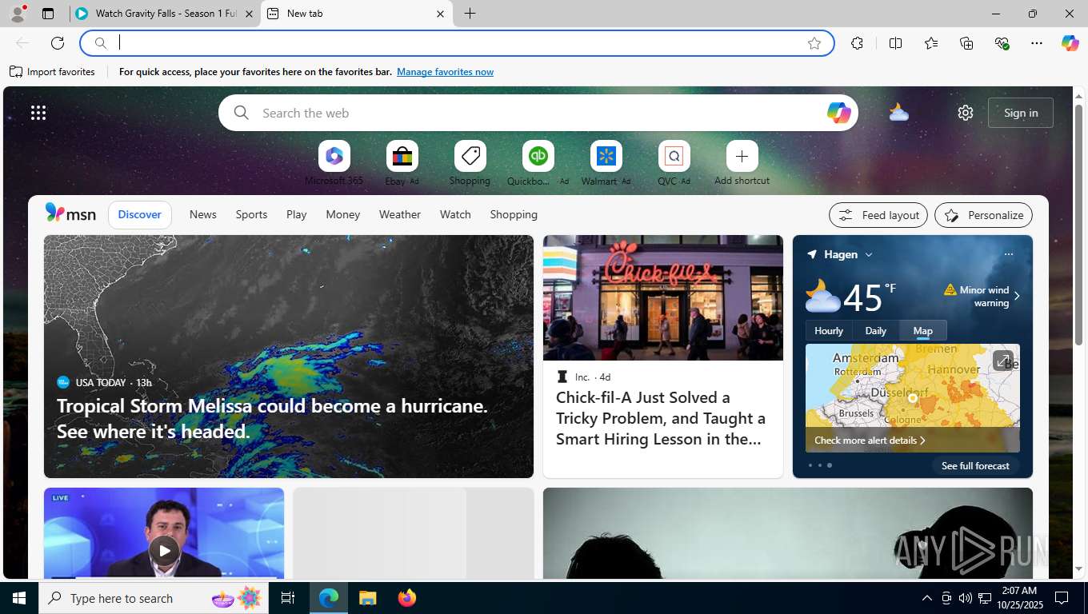Open the tab actions menu icon
This screenshot has width=1088, height=614.
(48, 14)
